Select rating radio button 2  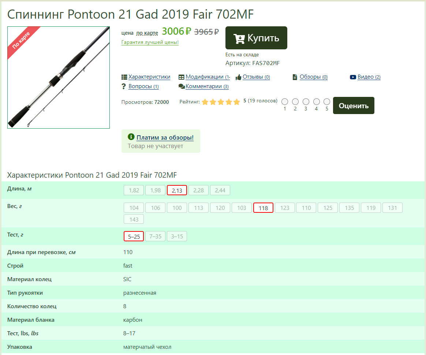[295, 102]
